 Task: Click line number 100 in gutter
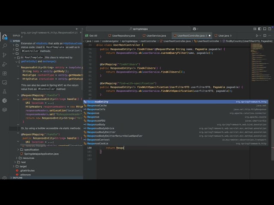coord(89,148)
